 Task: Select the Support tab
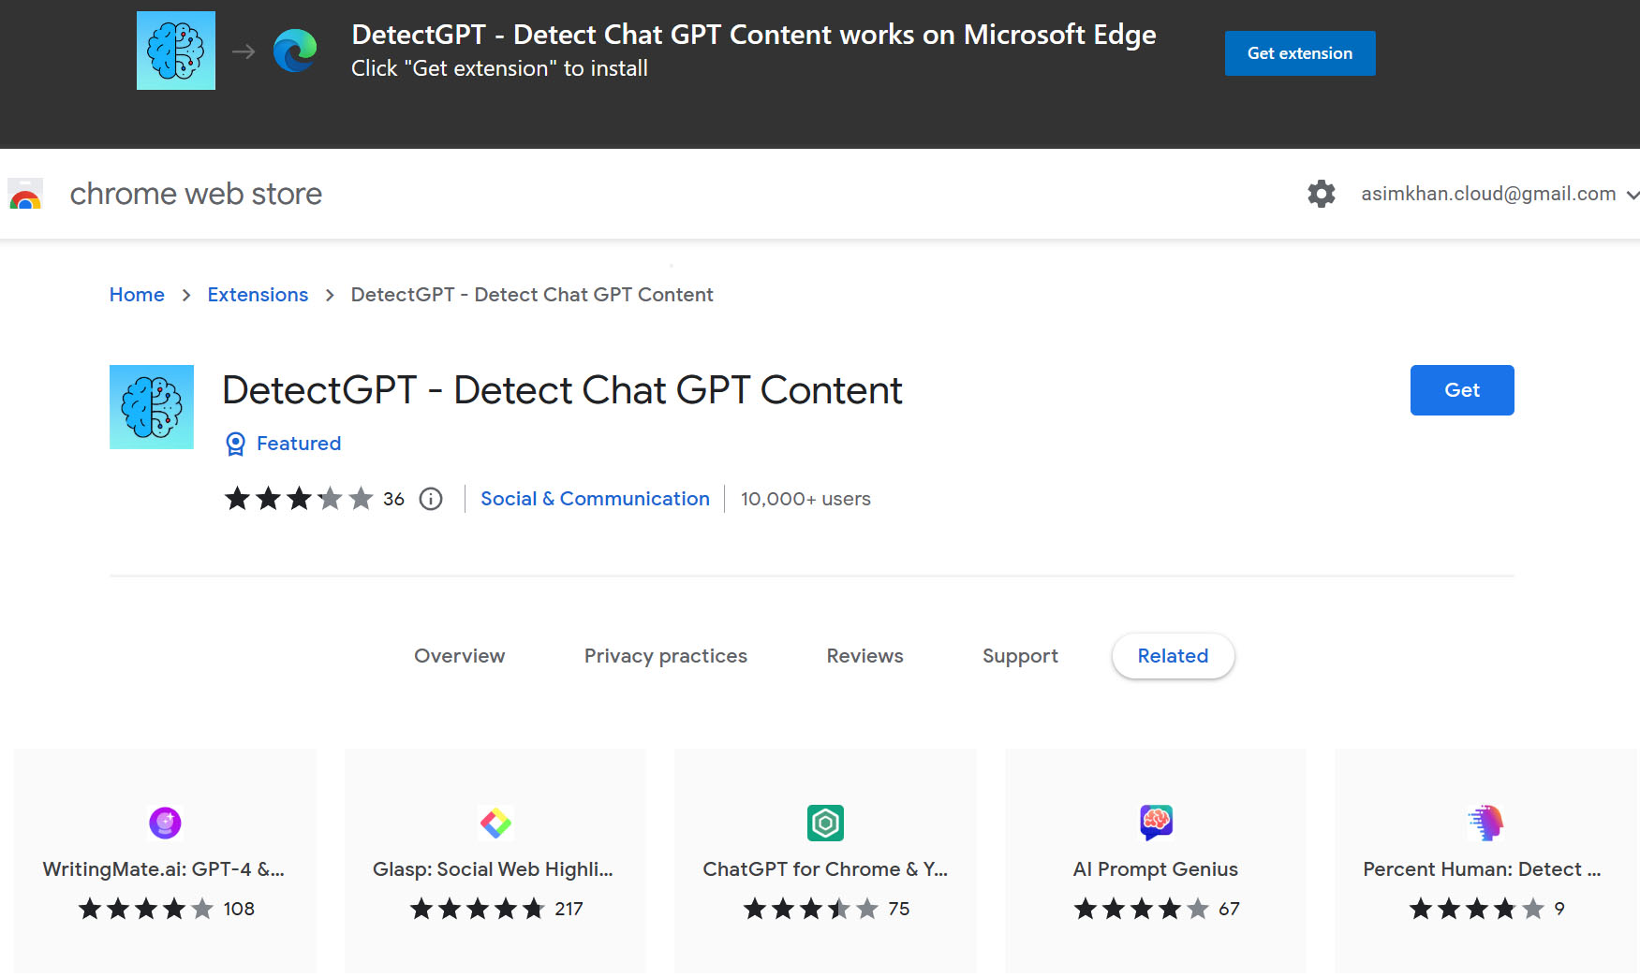tap(1020, 656)
